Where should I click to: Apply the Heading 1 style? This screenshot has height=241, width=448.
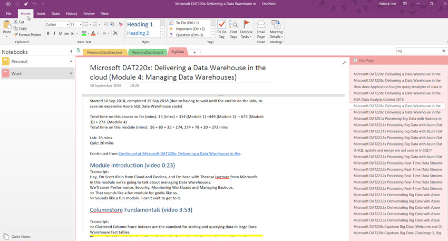140,24
